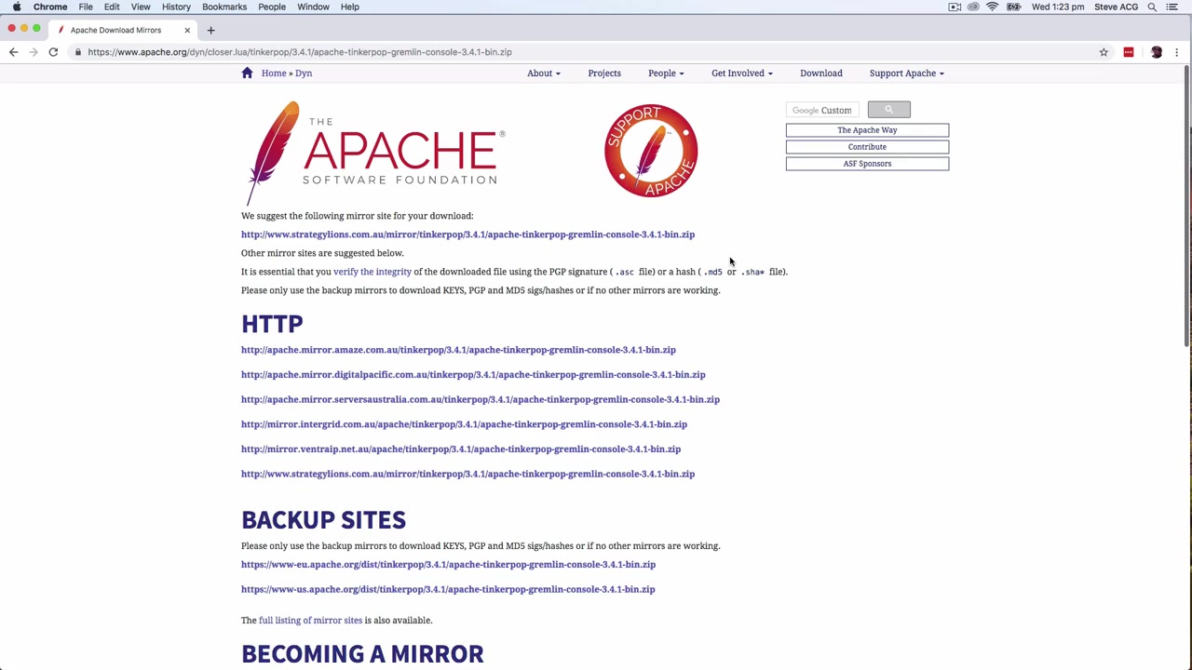Open the Chrome profile avatar
Viewport: 1192px width, 670px height.
[1157, 52]
